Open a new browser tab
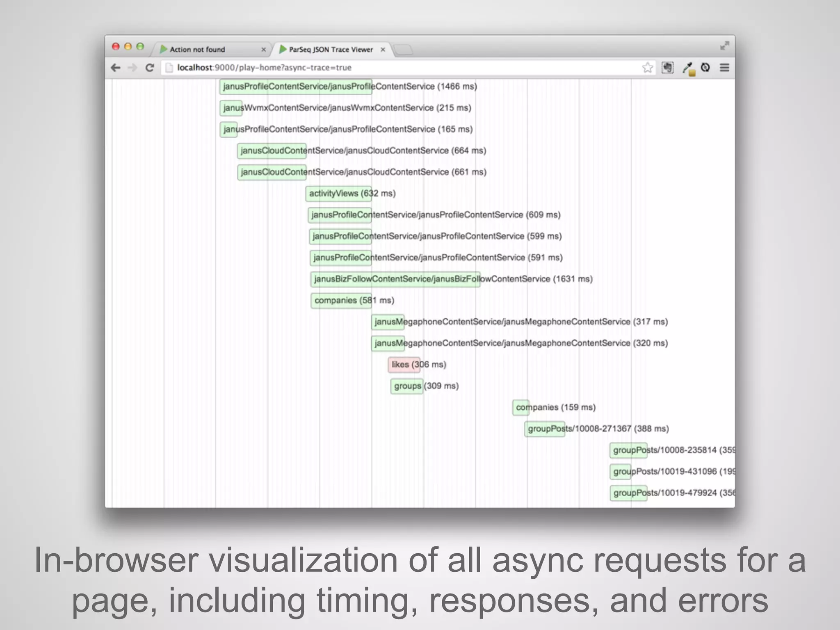840x630 pixels. (x=403, y=50)
